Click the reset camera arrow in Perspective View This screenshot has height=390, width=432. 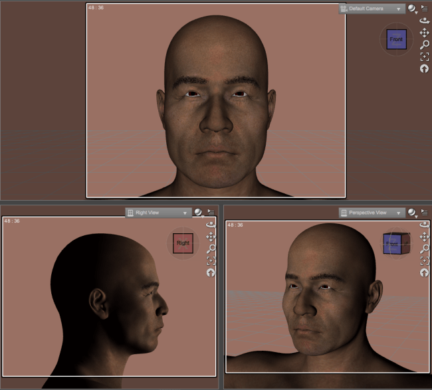(425, 272)
